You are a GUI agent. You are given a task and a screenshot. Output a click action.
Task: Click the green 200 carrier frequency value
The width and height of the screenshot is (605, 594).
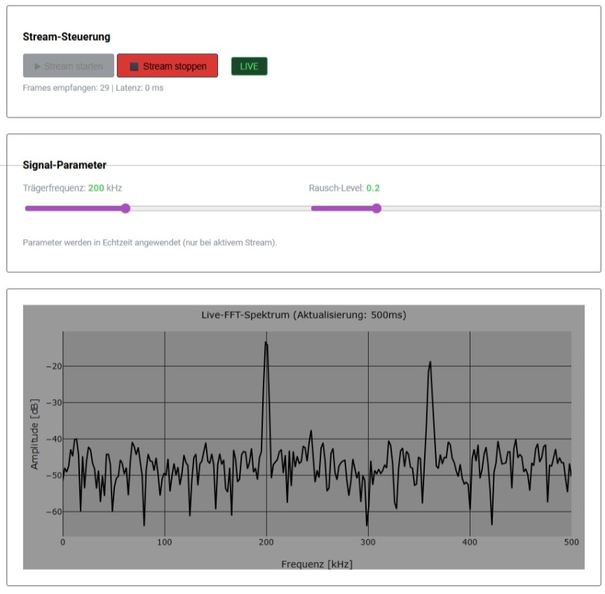click(x=95, y=188)
